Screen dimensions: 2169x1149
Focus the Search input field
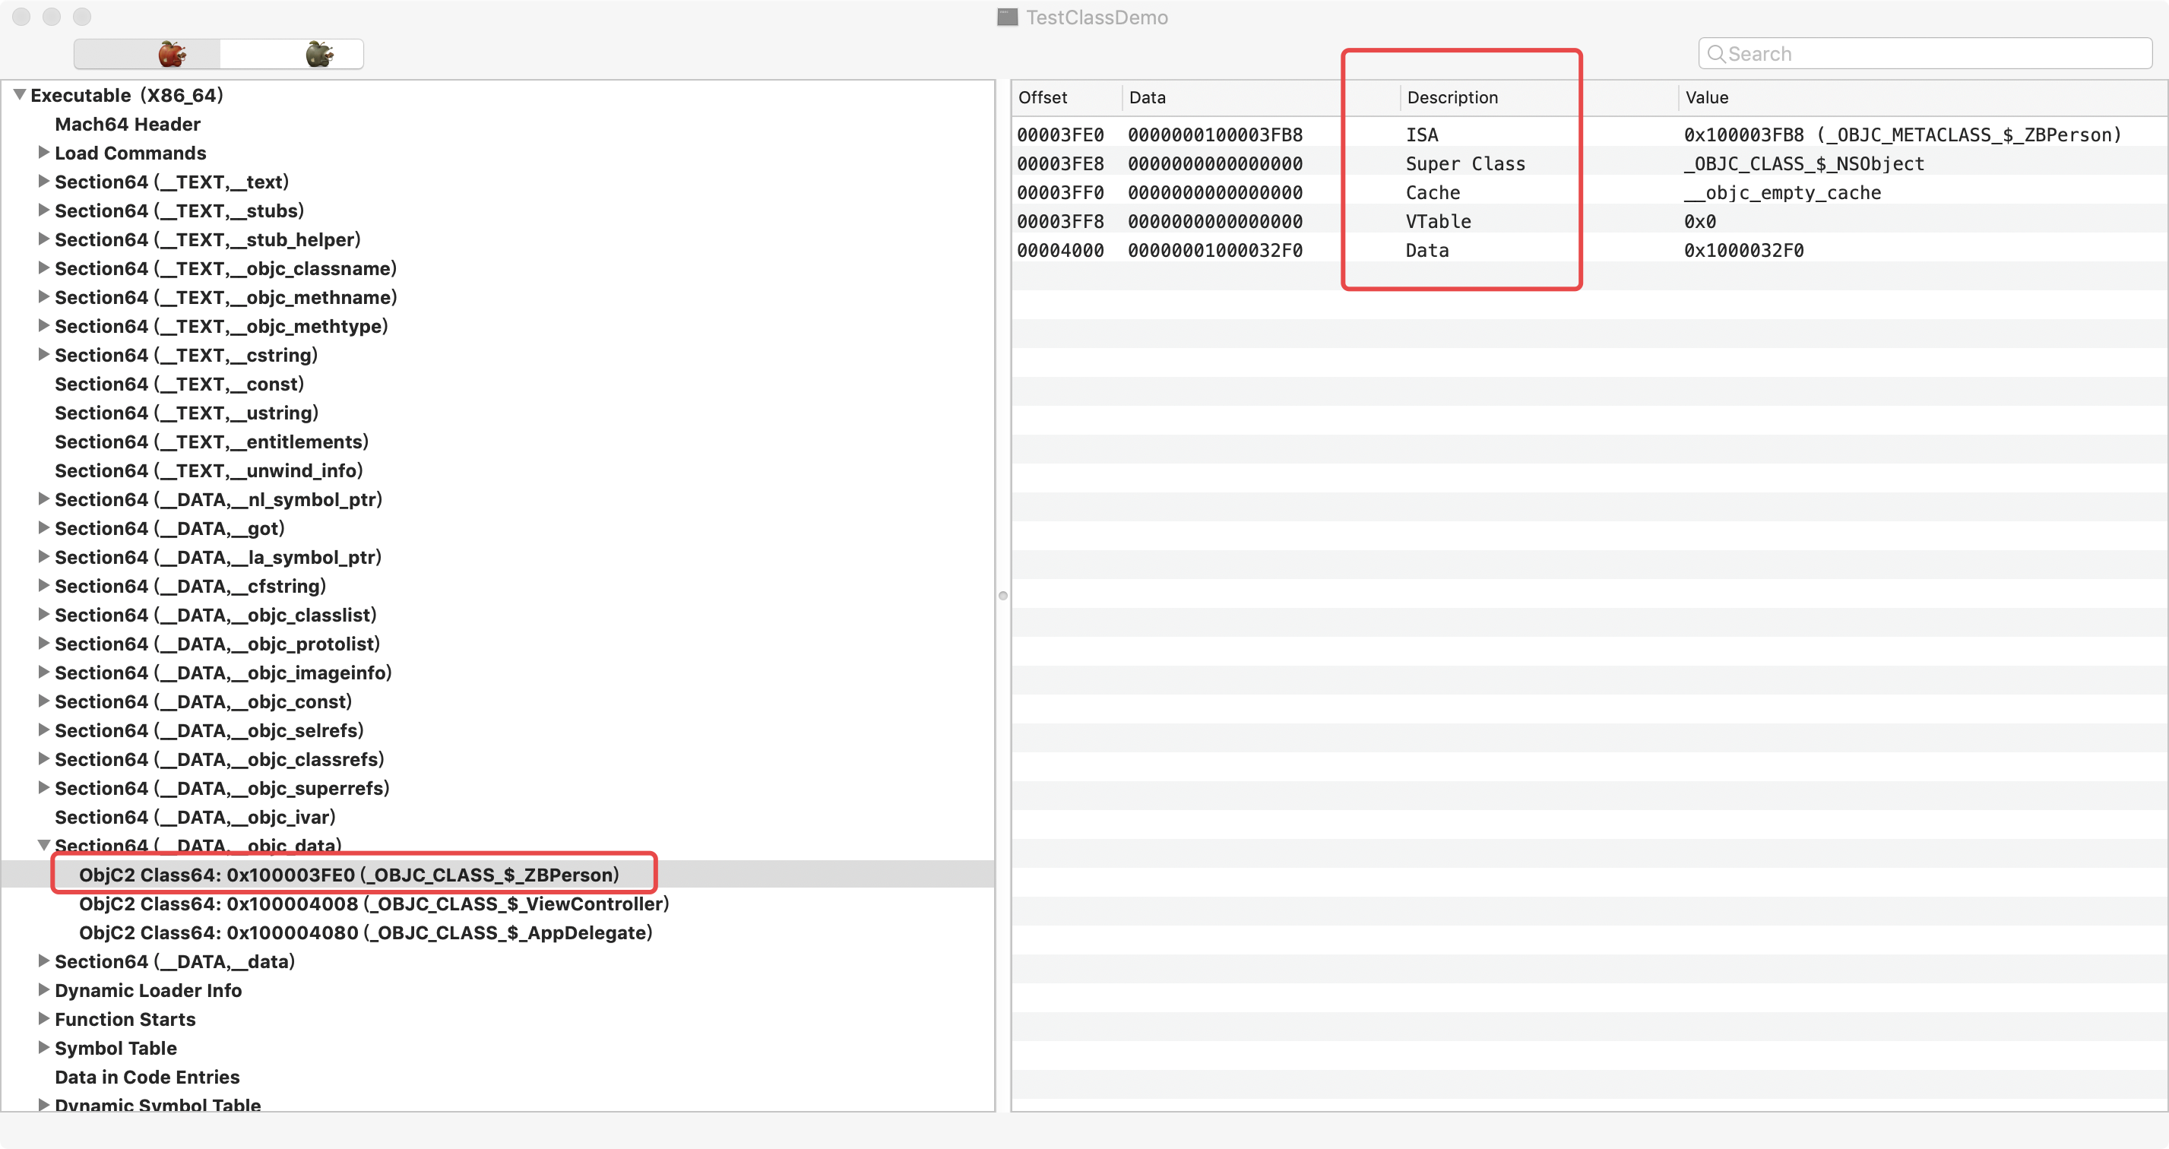click(1935, 54)
